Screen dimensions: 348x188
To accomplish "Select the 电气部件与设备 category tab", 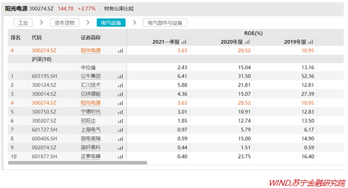I will pos(165,23).
